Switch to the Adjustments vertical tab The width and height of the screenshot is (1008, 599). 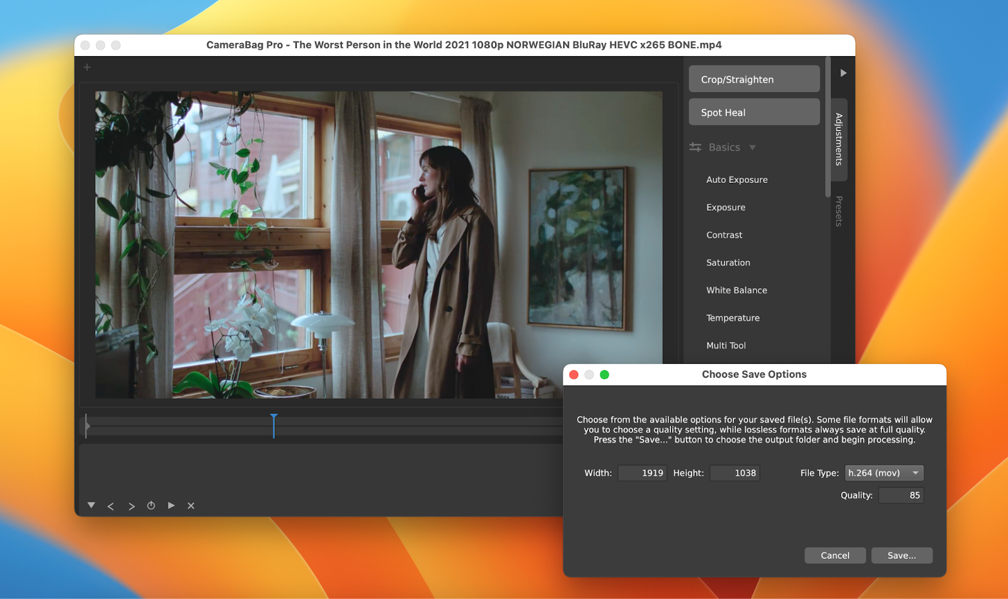coord(839,139)
